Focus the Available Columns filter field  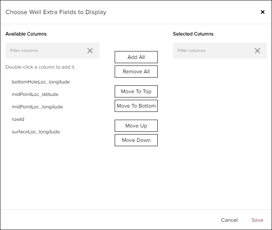45,51
